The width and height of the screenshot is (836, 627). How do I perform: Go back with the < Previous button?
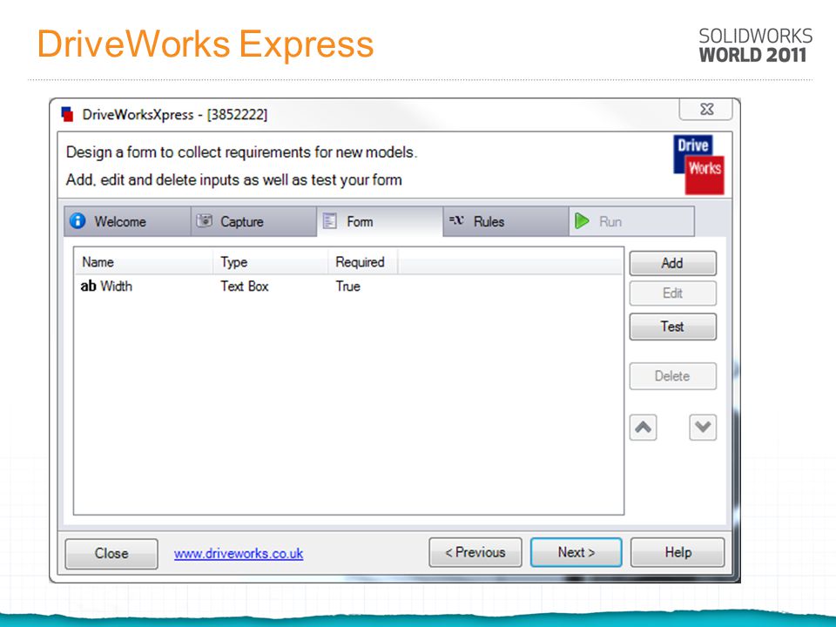coord(475,552)
